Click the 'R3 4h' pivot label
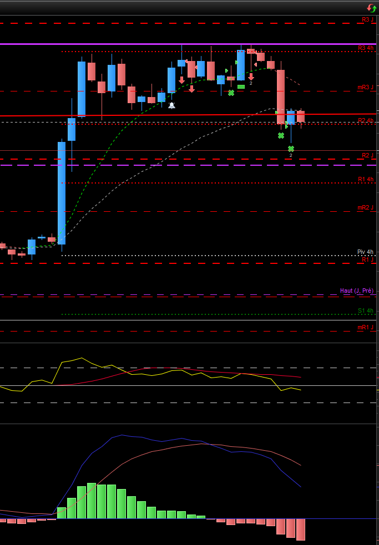The width and height of the screenshot is (379, 545). [366, 48]
